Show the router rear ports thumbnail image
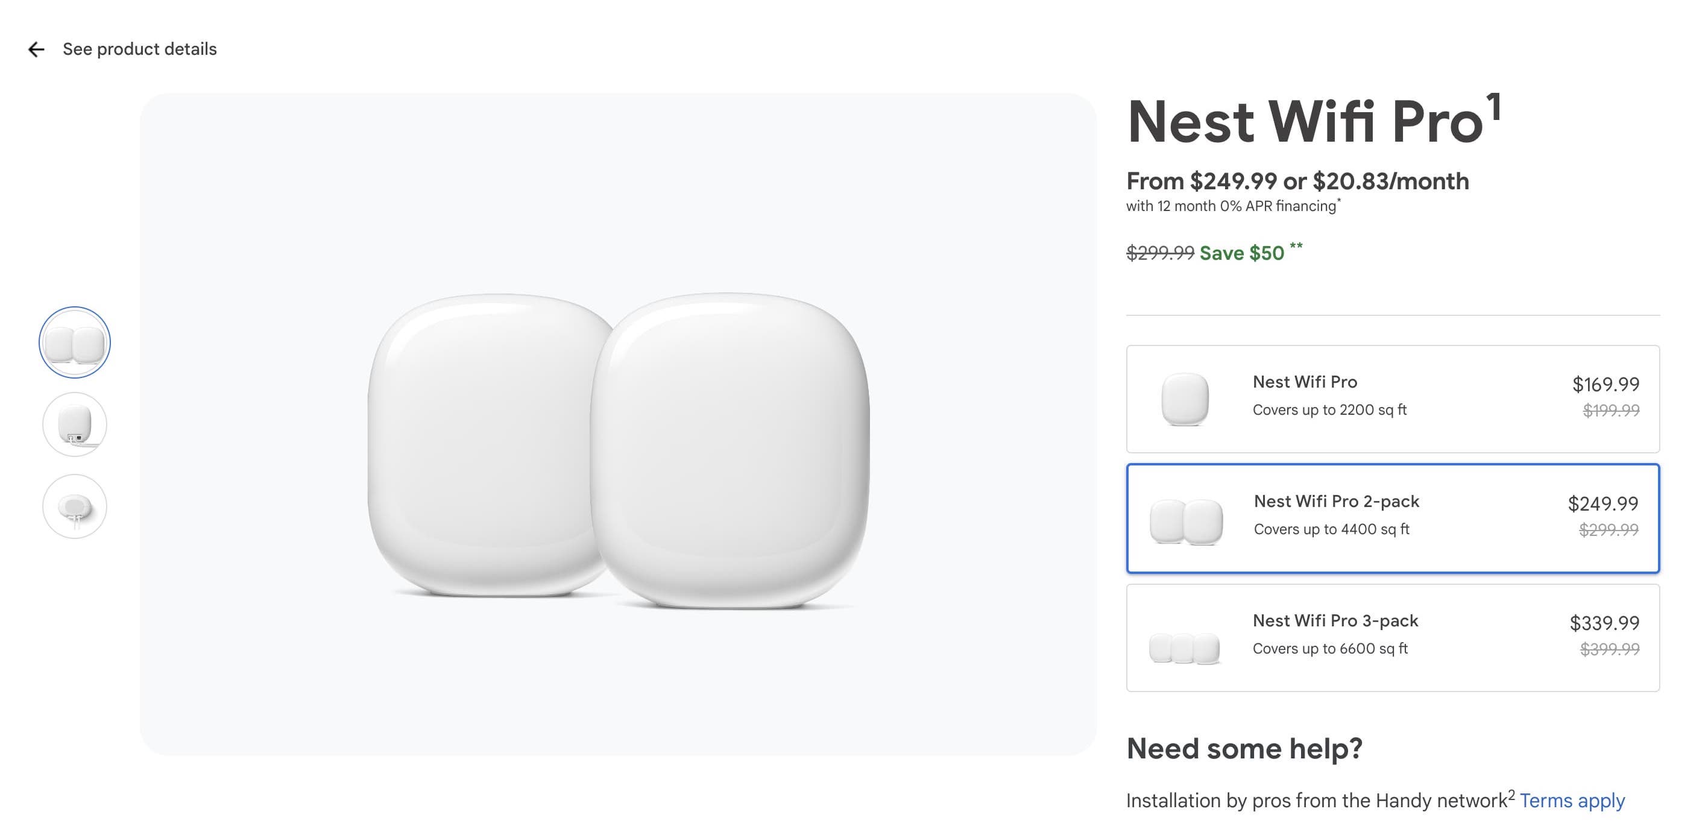This screenshot has width=1705, height=832. (75, 424)
